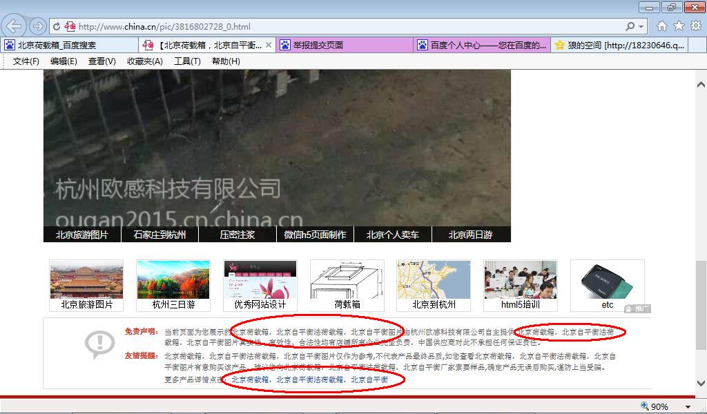Open Favorites star icon
Viewport: 707px width, 414px height.
point(679,26)
